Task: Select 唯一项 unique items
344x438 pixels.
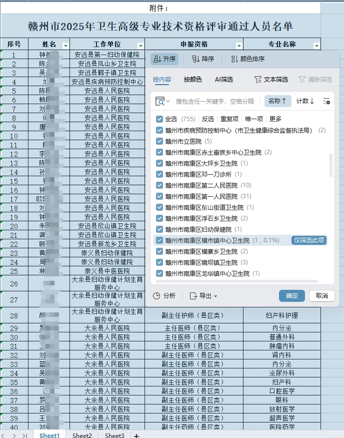Action: pyautogui.click(x=254, y=119)
